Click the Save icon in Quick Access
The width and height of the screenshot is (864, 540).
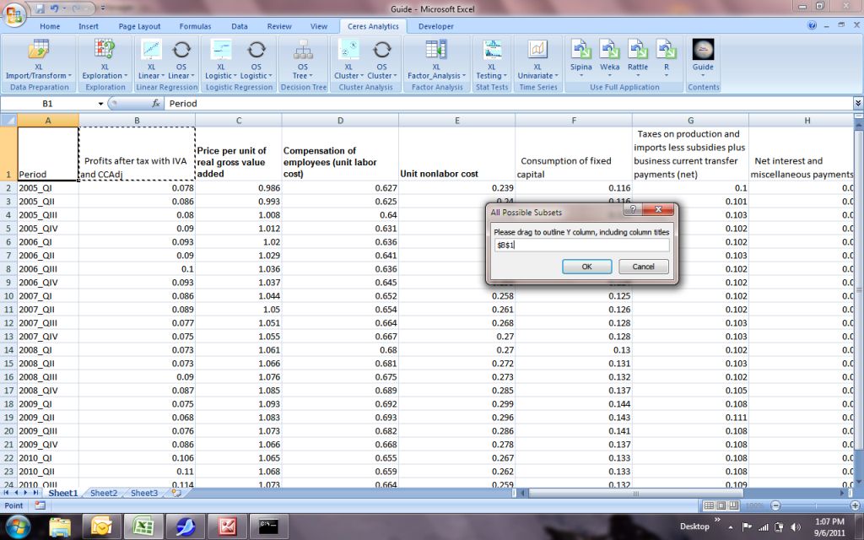pyautogui.click(x=39, y=8)
